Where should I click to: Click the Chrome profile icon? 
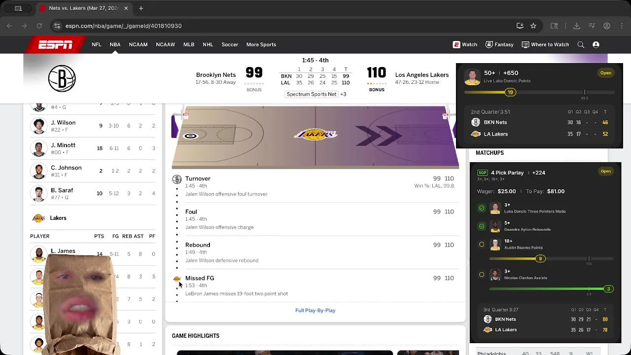607,26
